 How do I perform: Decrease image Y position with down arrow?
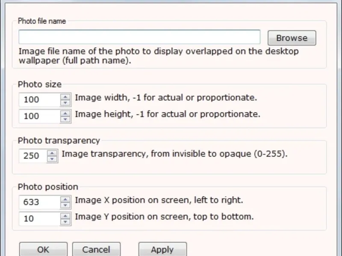pyautogui.click(x=65, y=221)
